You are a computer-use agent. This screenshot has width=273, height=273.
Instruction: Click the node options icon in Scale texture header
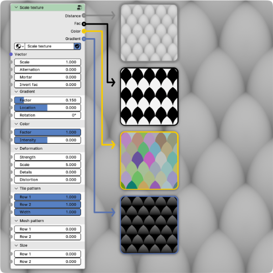80,8
